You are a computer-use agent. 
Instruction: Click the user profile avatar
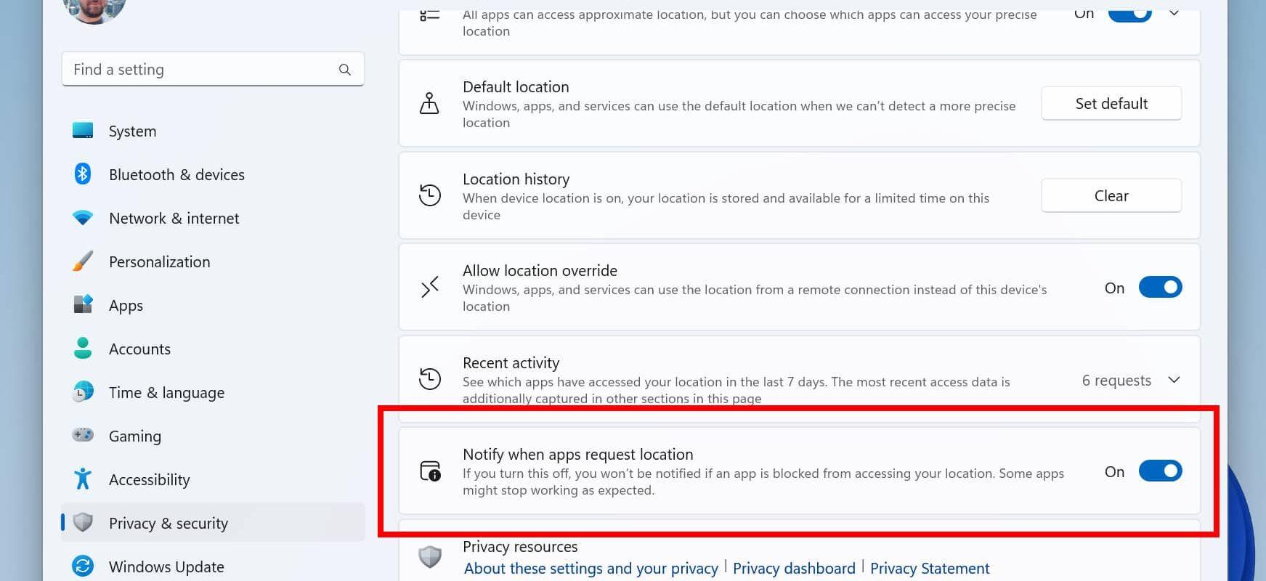click(93, 9)
